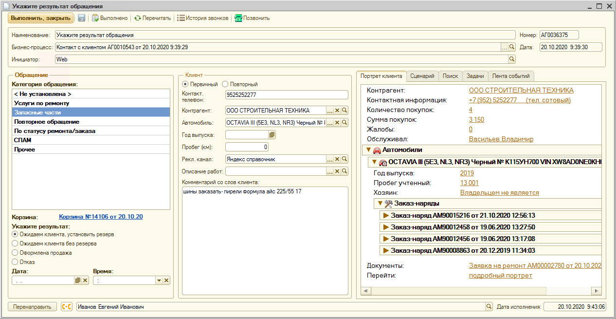Switch to Сценарий tab
The height and width of the screenshot is (319, 616).
[422, 76]
